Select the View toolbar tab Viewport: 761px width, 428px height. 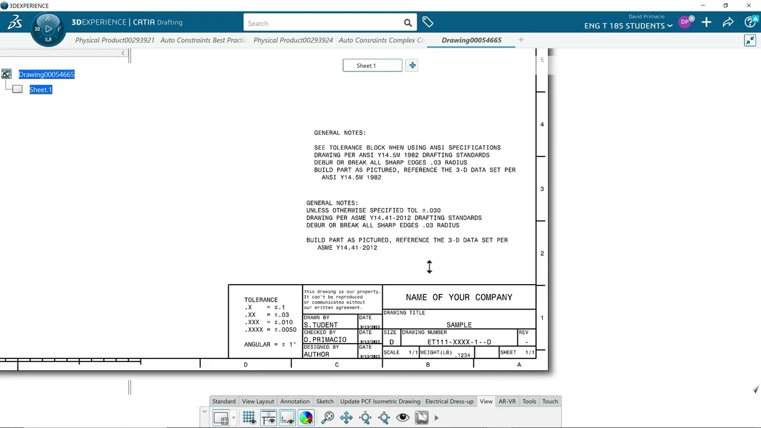[486, 401]
